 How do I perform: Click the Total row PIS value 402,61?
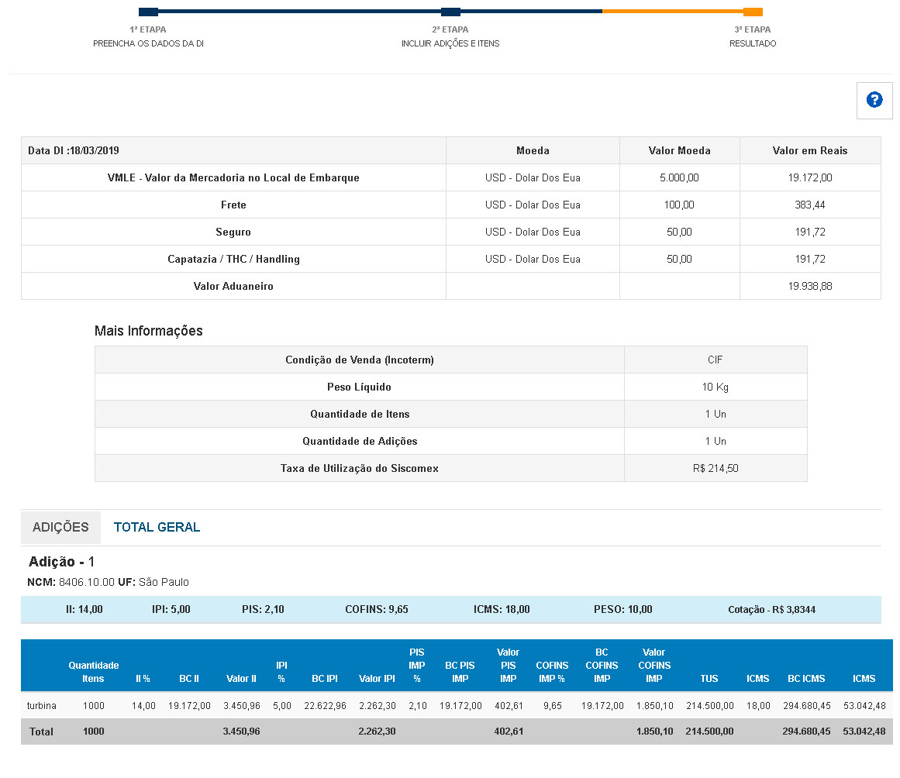pos(509,732)
